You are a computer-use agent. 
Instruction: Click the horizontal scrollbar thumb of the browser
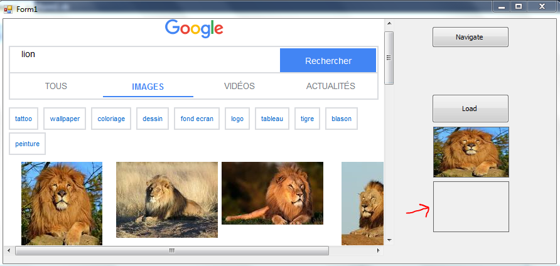(171, 250)
